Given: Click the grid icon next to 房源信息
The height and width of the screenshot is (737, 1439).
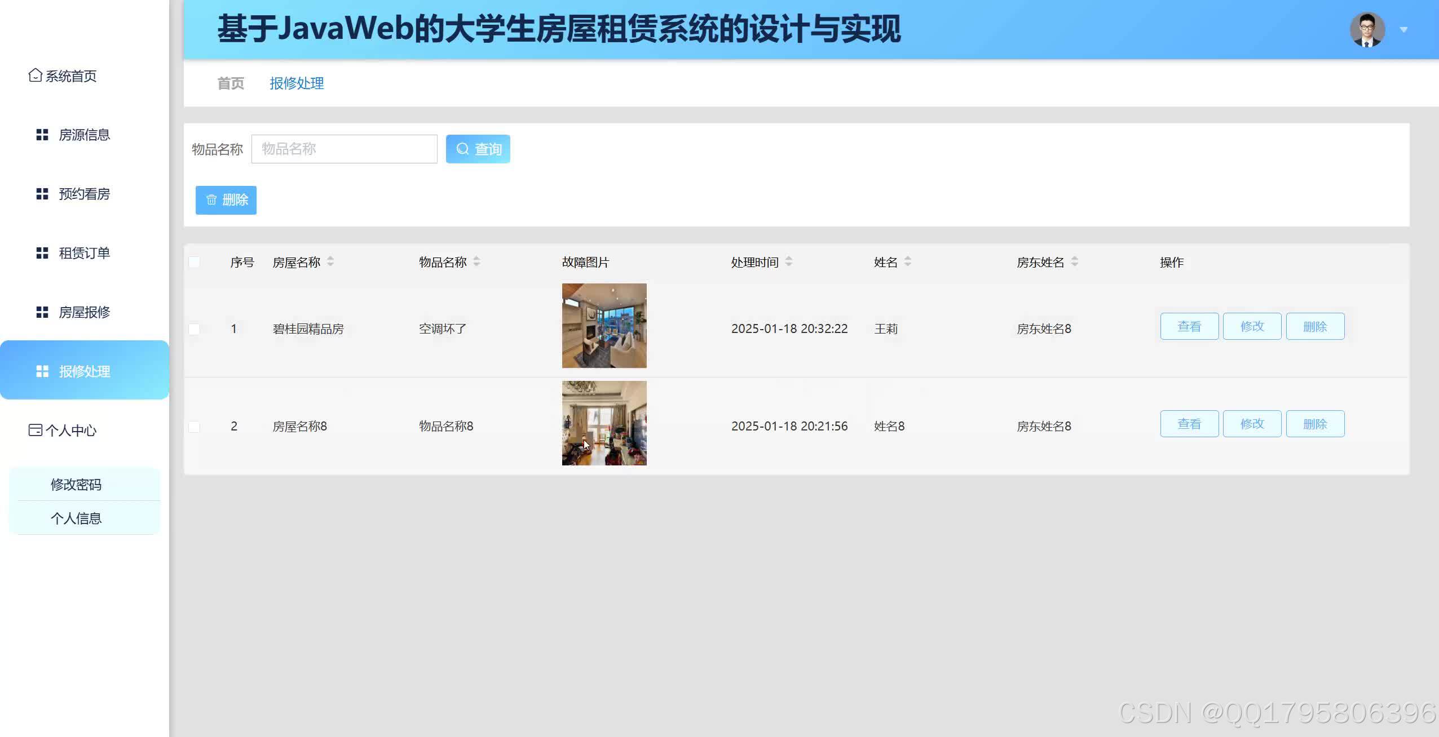Looking at the screenshot, I should (x=42, y=135).
